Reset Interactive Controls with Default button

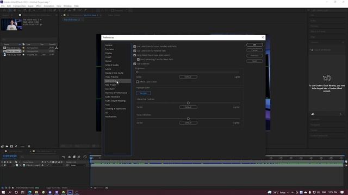pos(188,107)
